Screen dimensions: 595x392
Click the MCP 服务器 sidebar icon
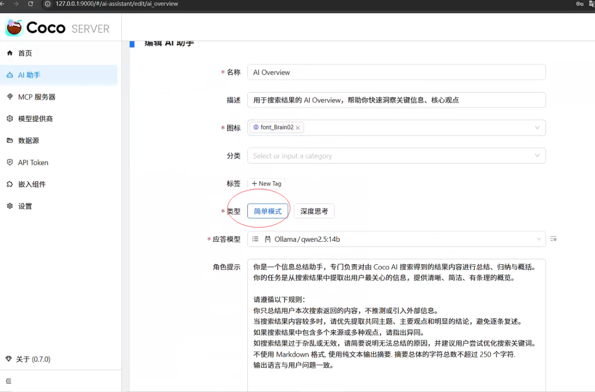[x=10, y=97]
